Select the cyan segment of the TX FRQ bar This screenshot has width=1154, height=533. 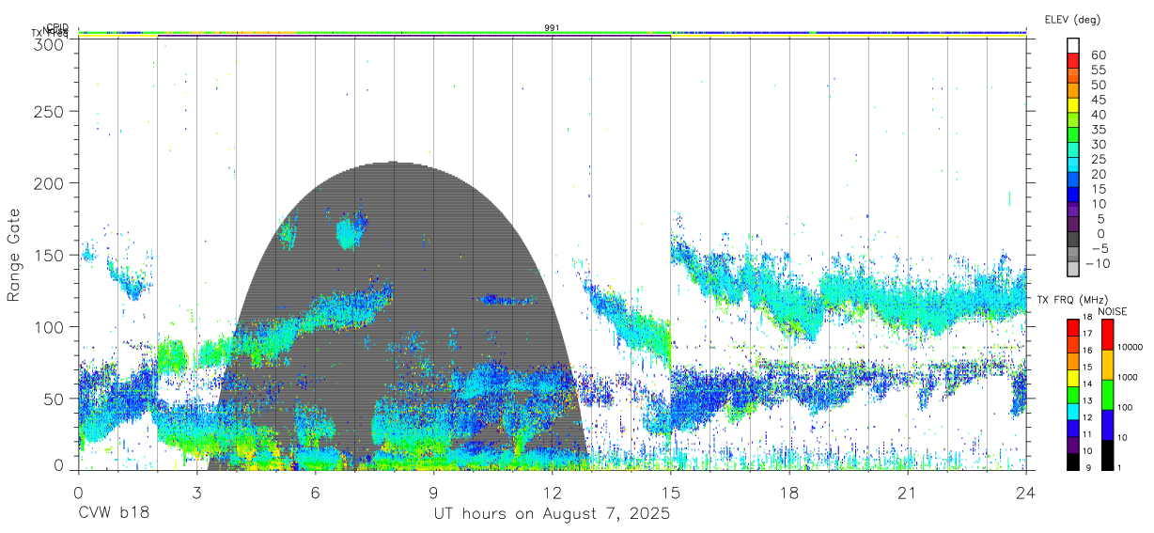[x=1073, y=412]
